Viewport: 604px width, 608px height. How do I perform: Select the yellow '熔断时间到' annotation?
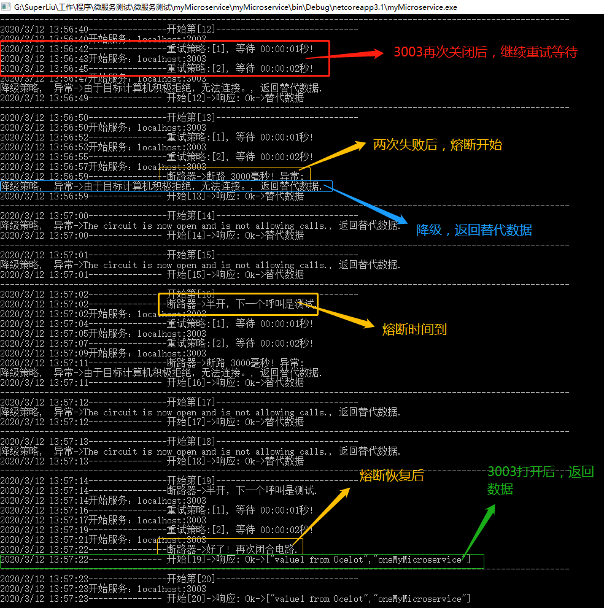(416, 329)
